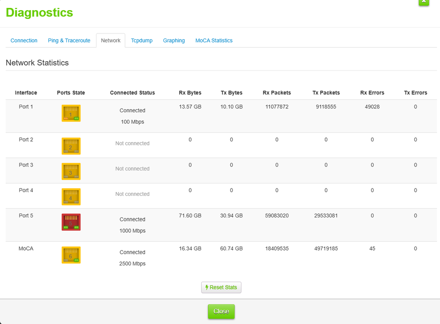Go to the Tcpdump tab
The height and width of the screenshot is (324, 440).
point(141,40)
